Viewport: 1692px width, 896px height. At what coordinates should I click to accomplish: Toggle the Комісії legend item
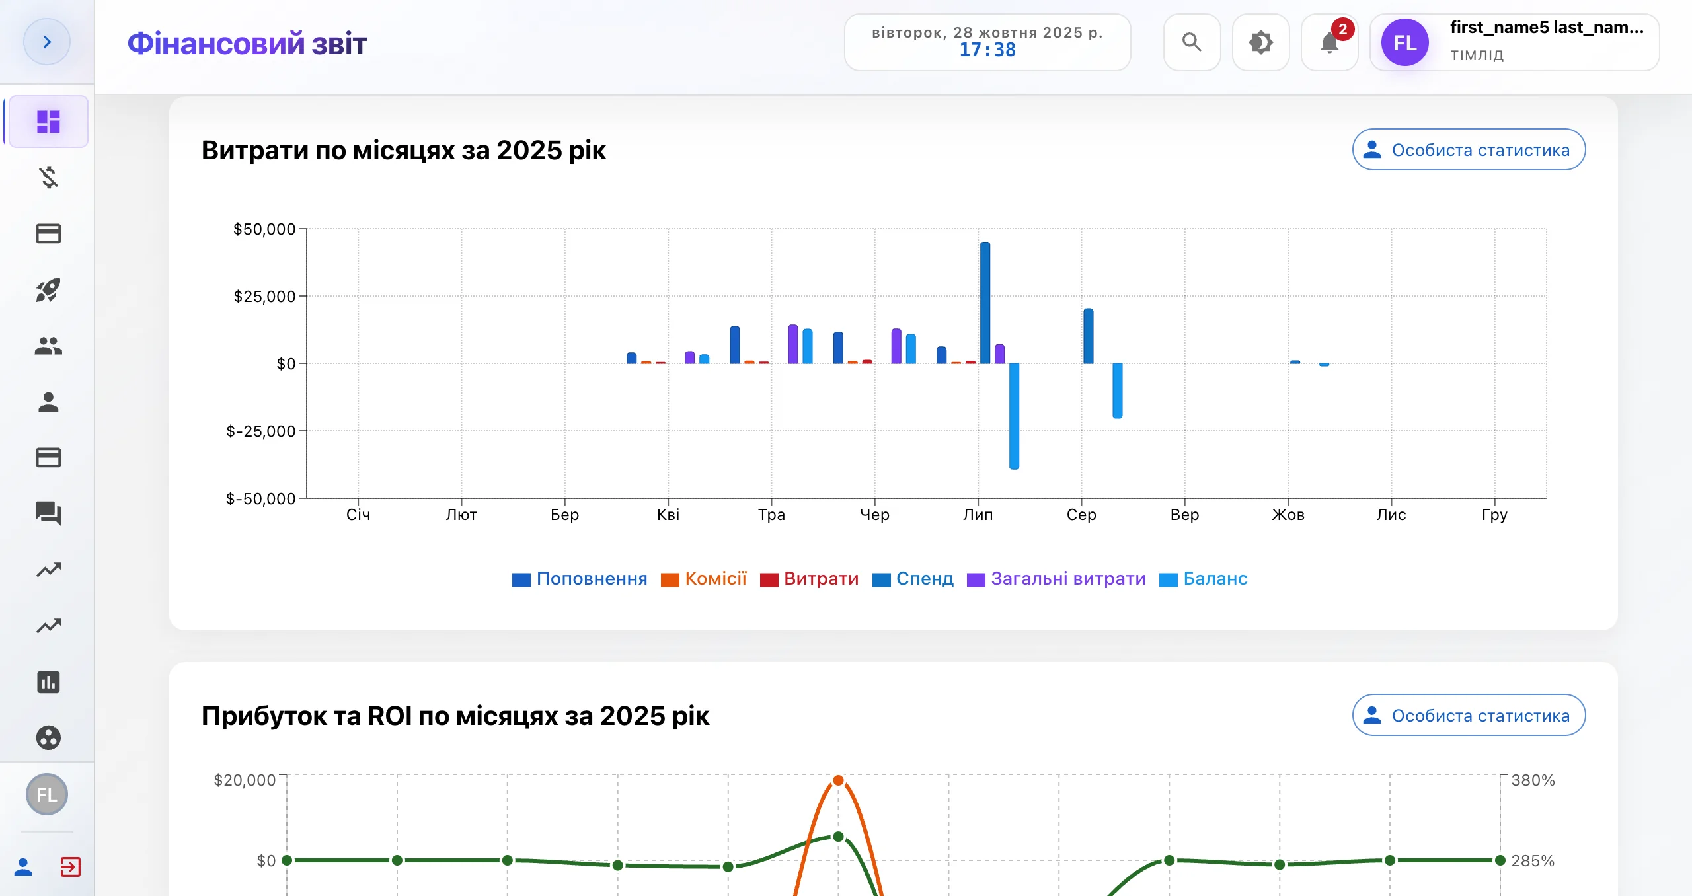click(704, 579)
